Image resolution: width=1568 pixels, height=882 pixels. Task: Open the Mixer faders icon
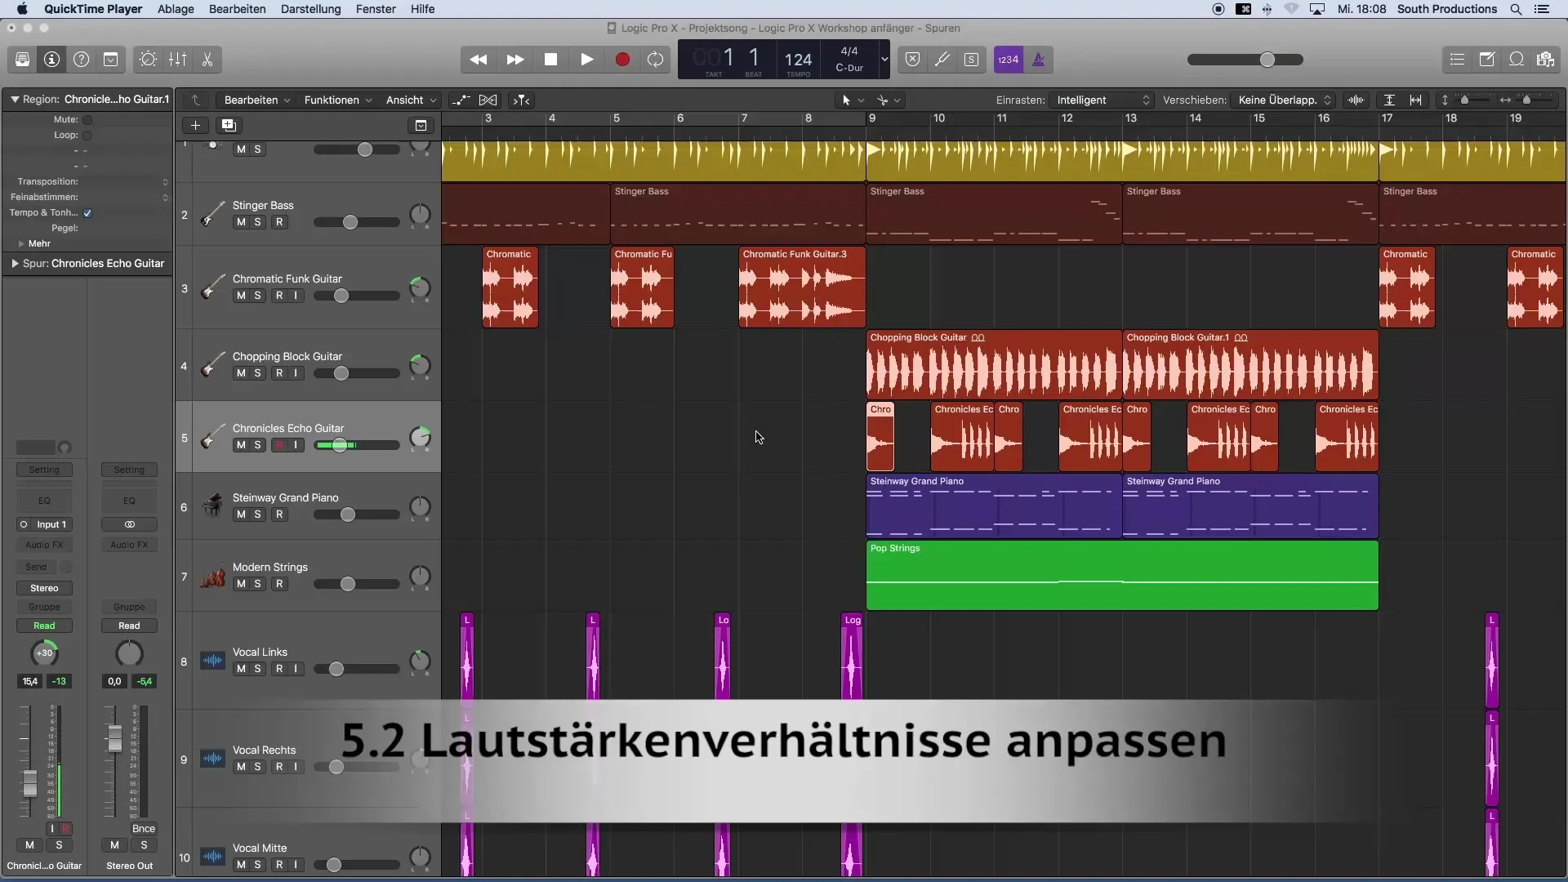[177, 60]
